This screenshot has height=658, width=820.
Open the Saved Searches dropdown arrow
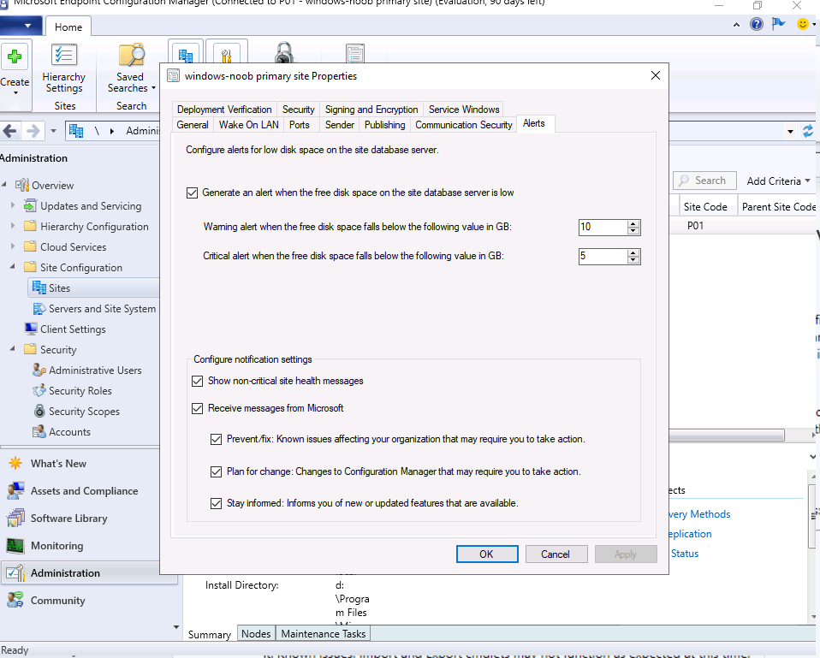[153, 88]
